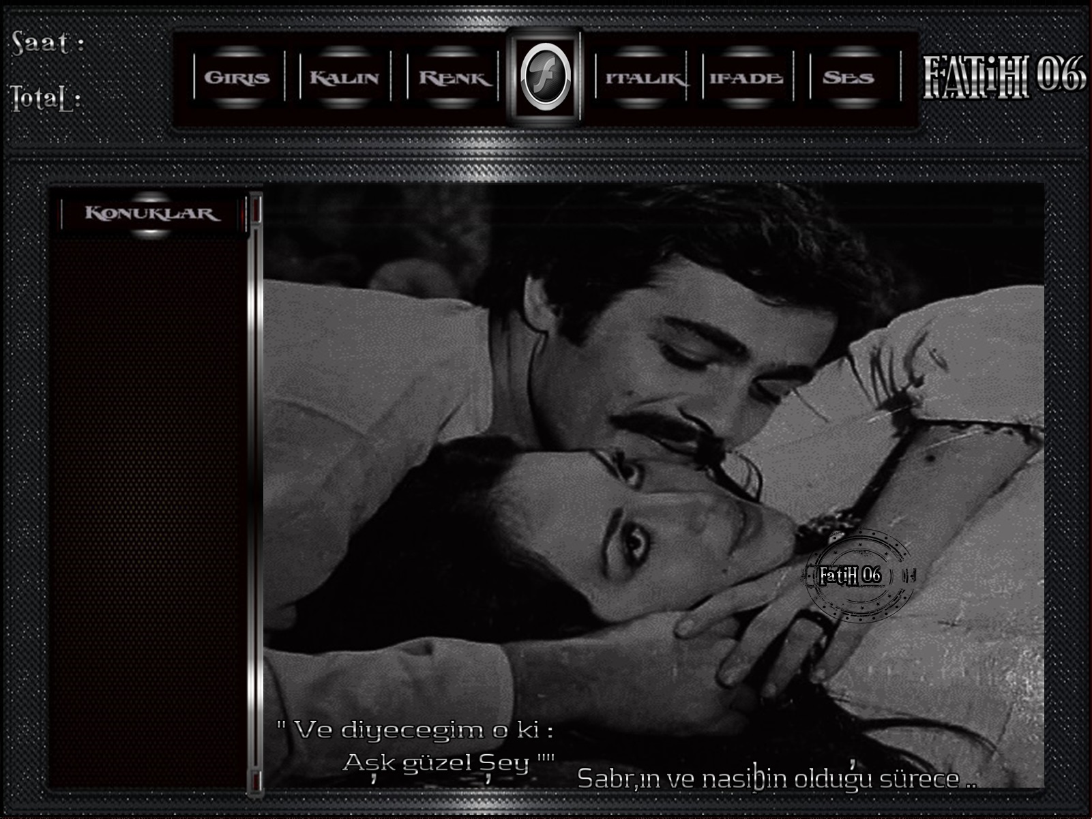This screenshot has width=1092, height=819.
Task: Toggle Kalin bold text button
Action: point(344,77)
